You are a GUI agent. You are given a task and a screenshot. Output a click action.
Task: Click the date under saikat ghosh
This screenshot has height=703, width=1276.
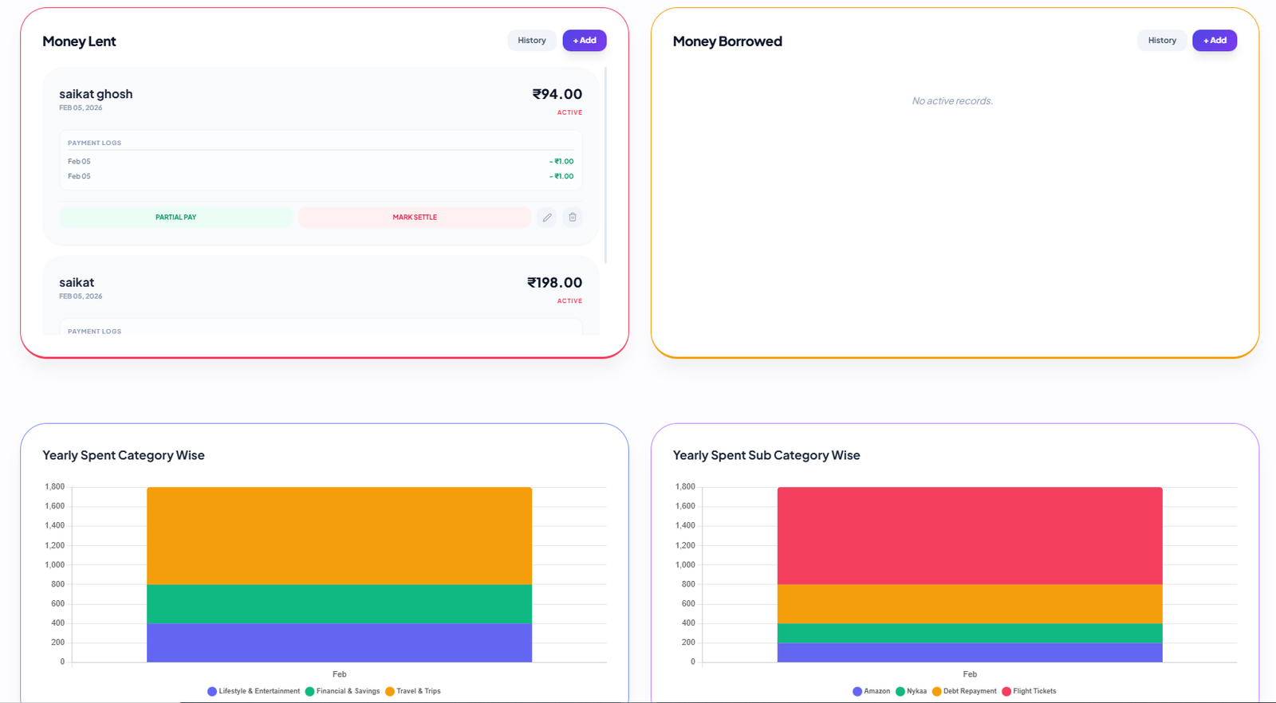click(x=81, y=108)
